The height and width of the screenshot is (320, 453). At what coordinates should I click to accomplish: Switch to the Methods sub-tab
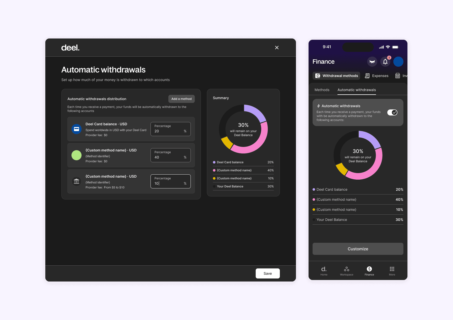tap(322, 90)
